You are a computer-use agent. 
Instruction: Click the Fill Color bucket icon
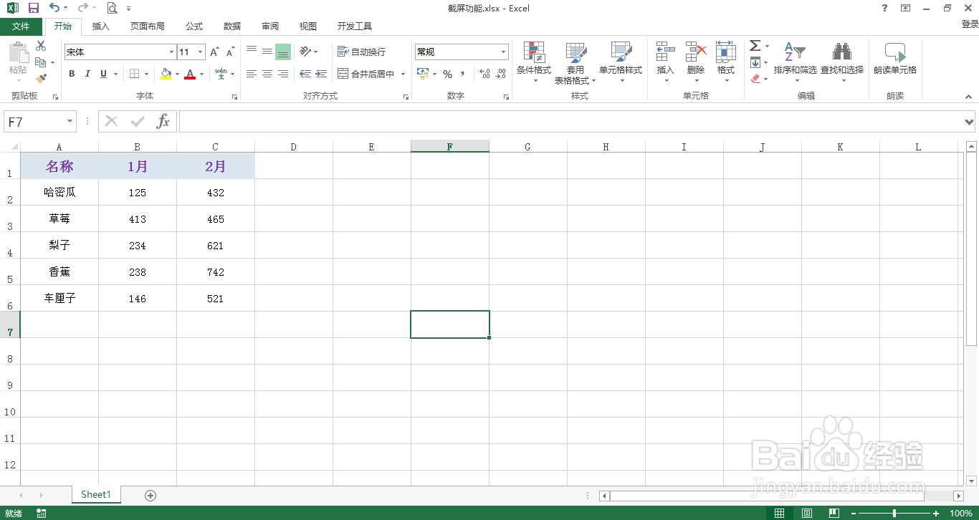pyautogui.click(x=165, y=74)
